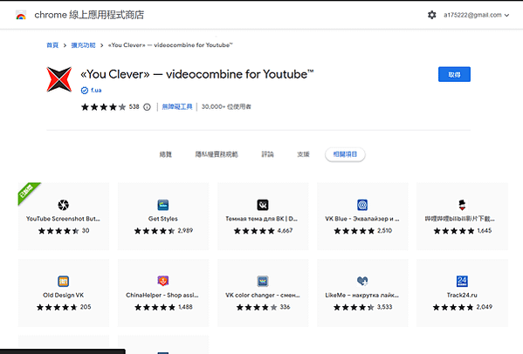Open the 無障礙工具 category link
The height and width of the screenshot is (354, 523).
coord(177,106)
